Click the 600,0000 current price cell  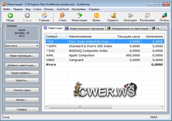point(128,55)
